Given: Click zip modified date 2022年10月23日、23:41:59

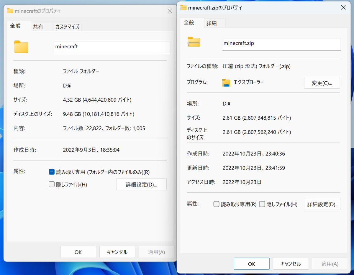Looking at the screenshot, I should [x=254, y=168].
